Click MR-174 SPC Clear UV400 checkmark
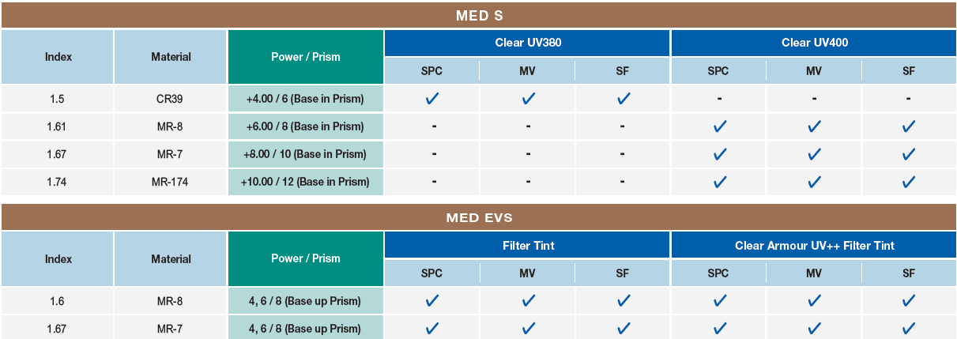The width and height of the screenshot is (957, 339). tap(719, 182)
